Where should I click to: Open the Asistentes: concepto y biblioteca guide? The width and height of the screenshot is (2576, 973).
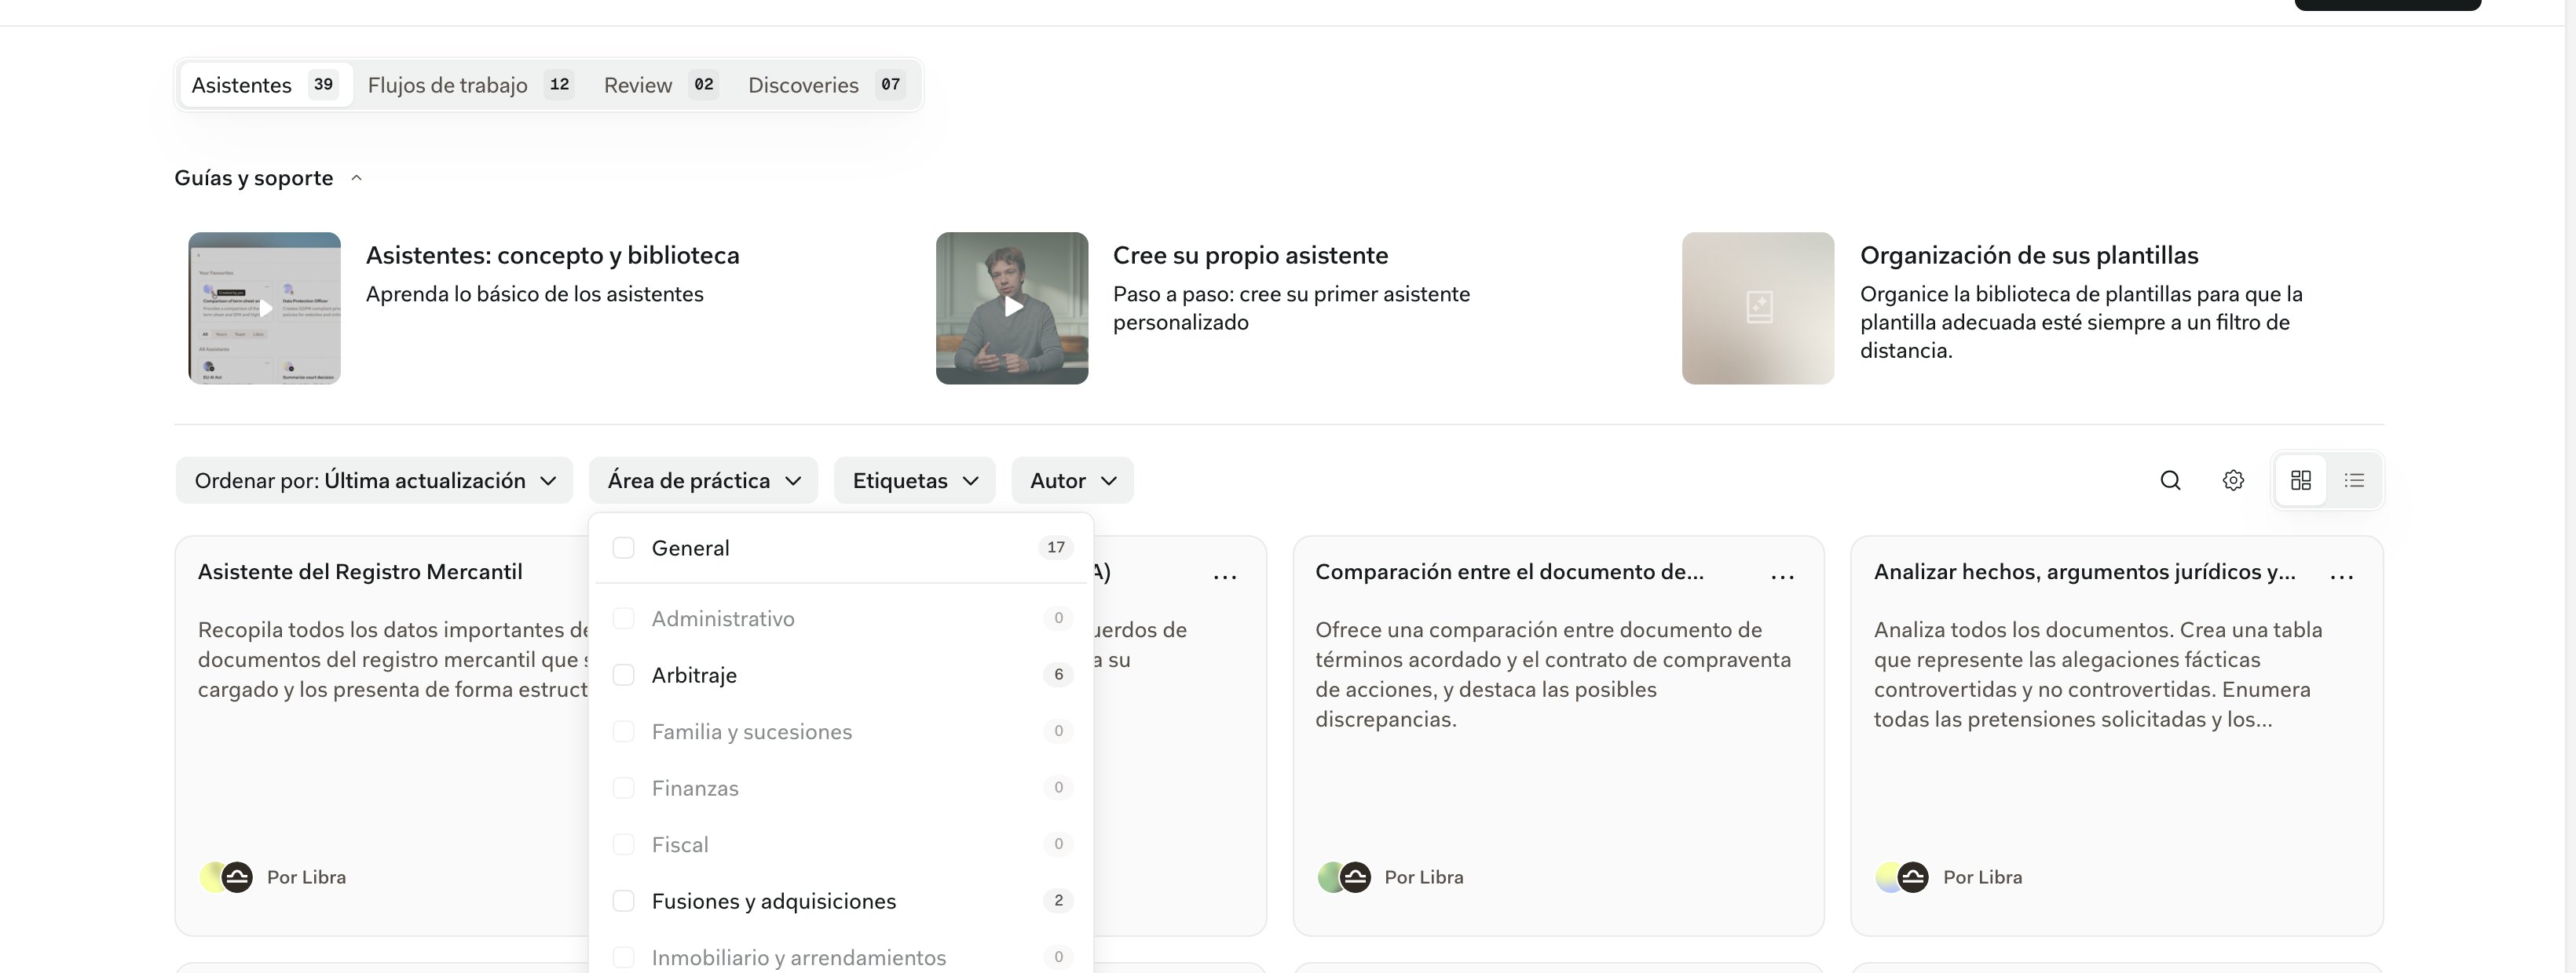click(x=553, y=256)
